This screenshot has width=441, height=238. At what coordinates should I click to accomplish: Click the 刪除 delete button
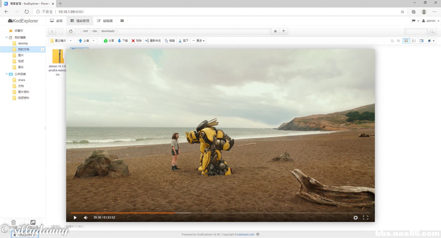(x=136, y=41)
